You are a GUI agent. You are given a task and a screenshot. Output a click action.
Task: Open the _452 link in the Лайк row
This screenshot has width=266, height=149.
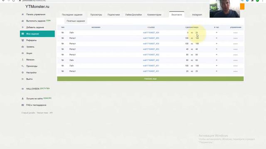pos(151,60)
